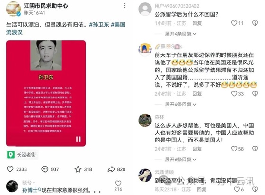Image resolution: width=265 pixels, height=195 pixels.
Task: Open the three-dot more options menu
Action: pos(125,6)
